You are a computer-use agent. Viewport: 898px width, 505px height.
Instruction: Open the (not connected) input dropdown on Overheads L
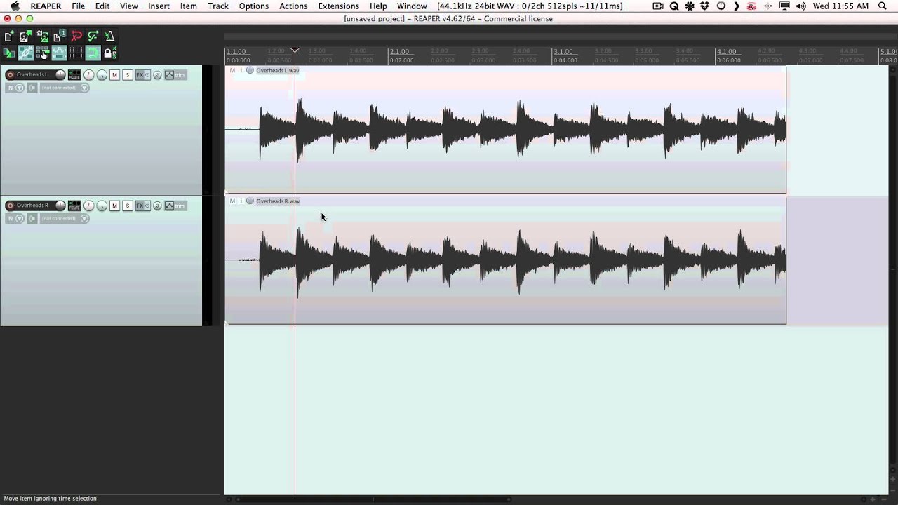pos(65,88)
